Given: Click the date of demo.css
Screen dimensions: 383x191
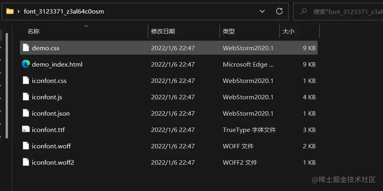Looking at the screenshot, I should pyautogui.click(x=173, y=48).
